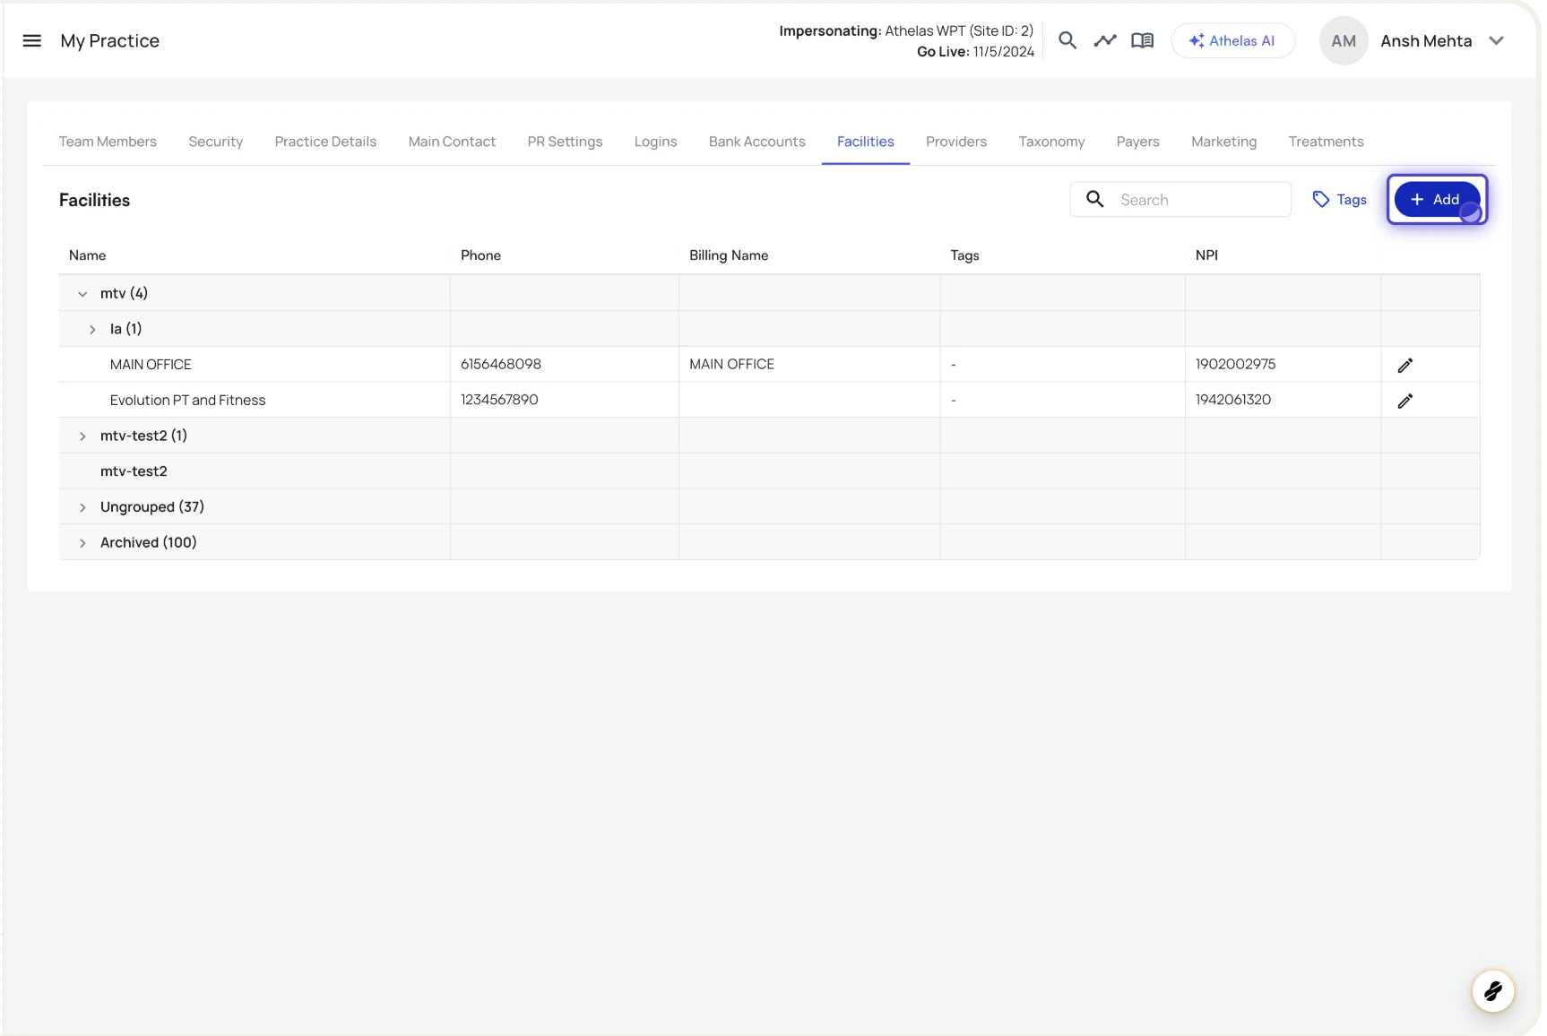This screenshot has height=1036, width=1547.
Task: Switch to Logins tab
Action: tap(655, 142)
